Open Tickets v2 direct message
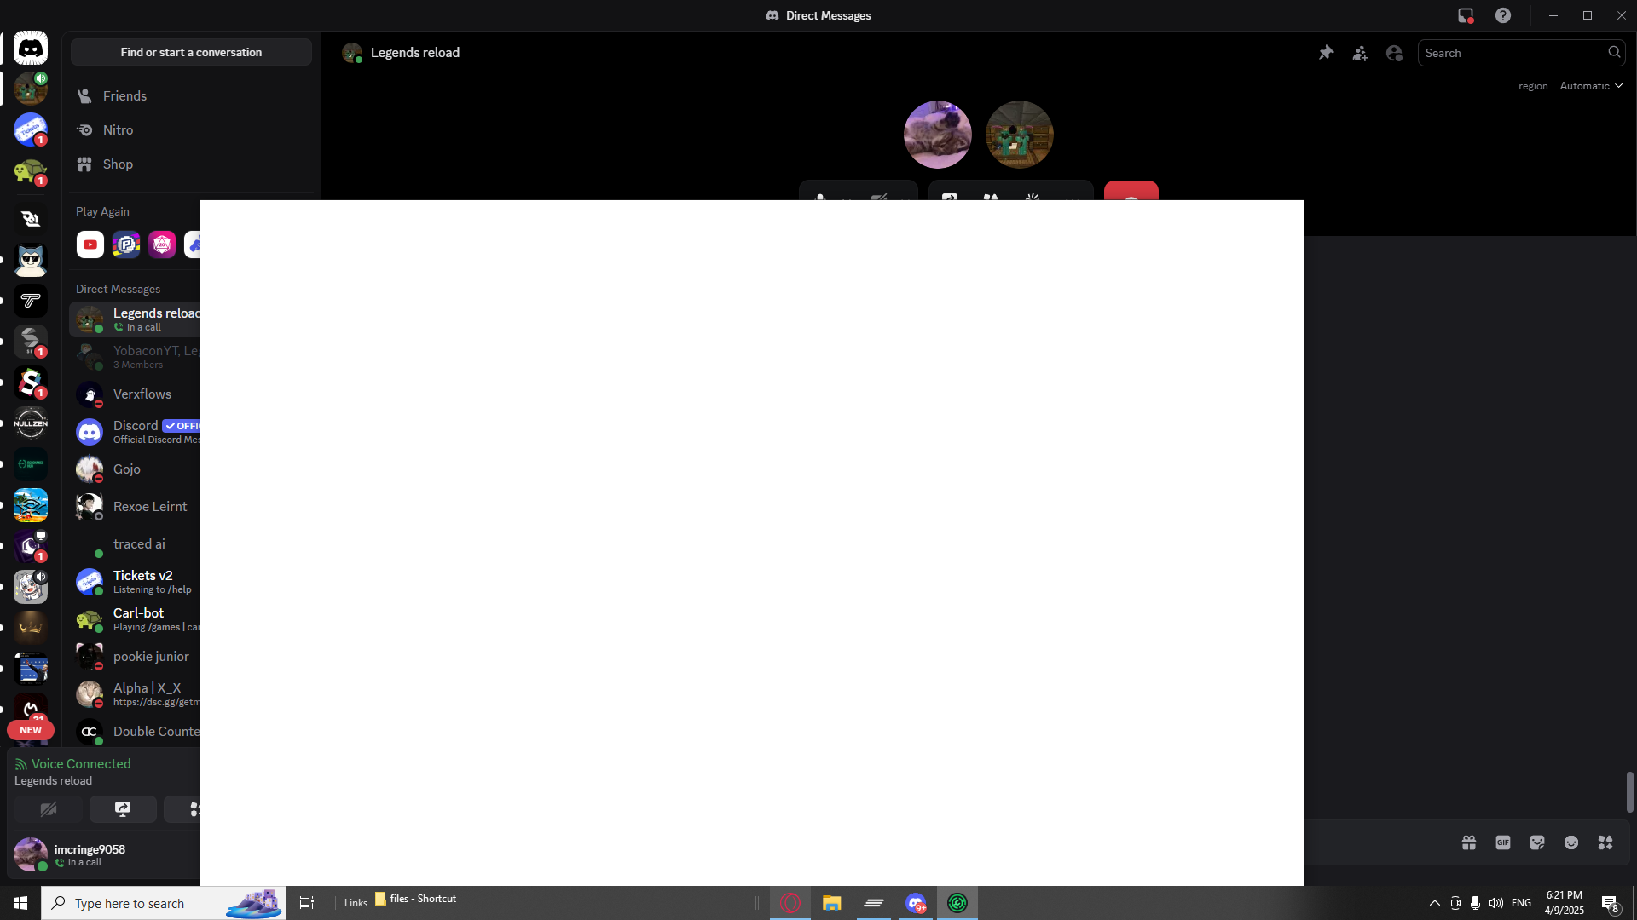Screen dimensions: 1637x920 [136, 582]
